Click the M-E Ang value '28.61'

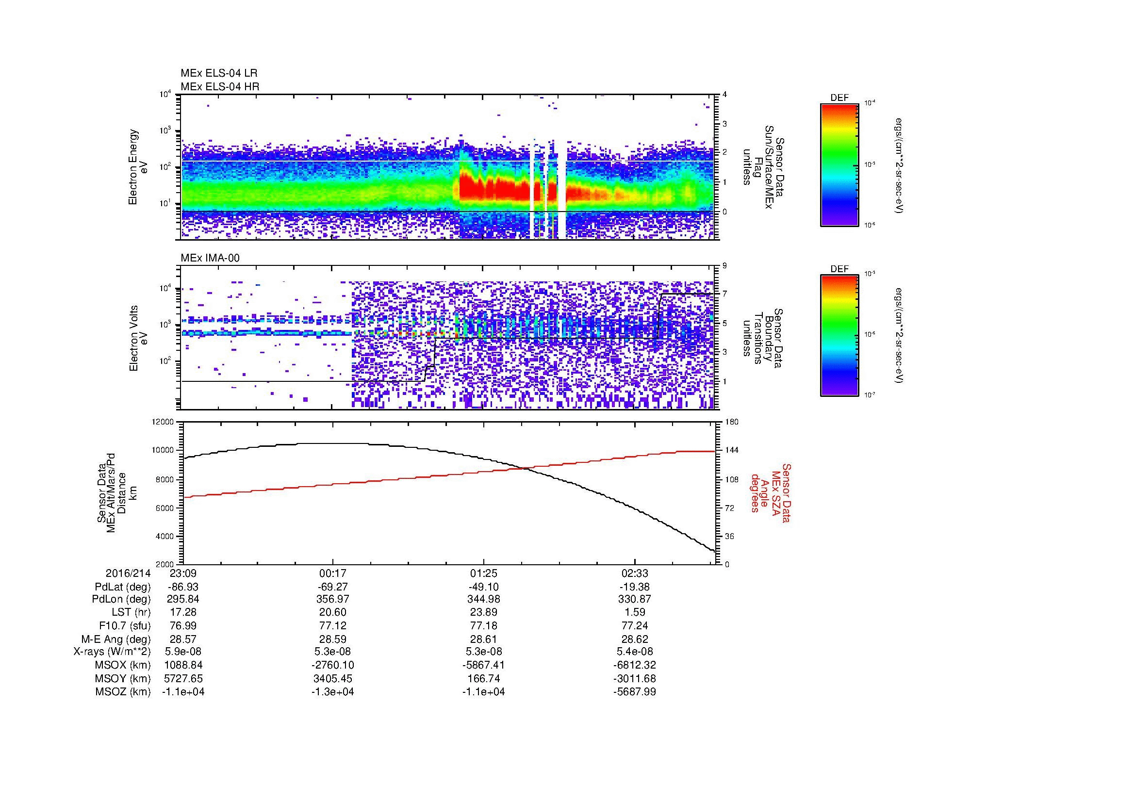click(483, 639)
